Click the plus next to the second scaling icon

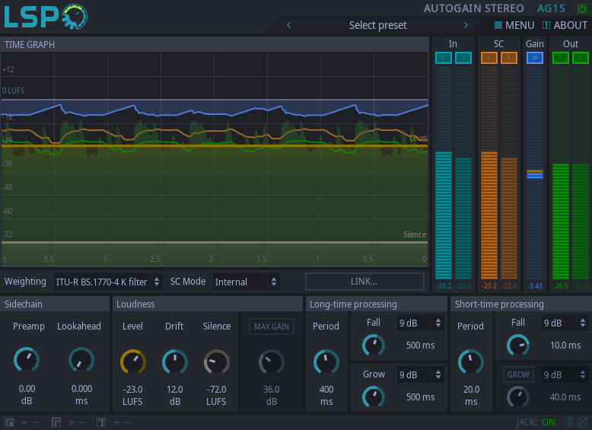[x=72, y=422]
